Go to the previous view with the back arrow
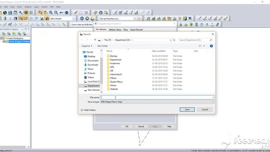Viewport: 270px width, 152px height. [61, 13]
